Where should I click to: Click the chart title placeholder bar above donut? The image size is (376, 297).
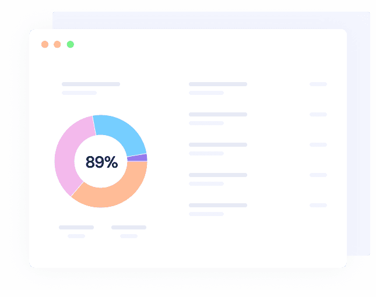(x=91, y=84)
